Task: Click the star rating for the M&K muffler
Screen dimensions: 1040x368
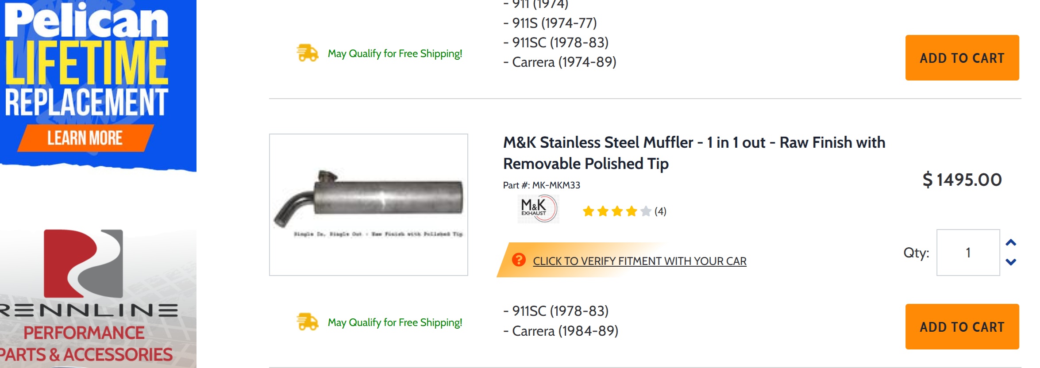Action: click(x=616, y=211)
